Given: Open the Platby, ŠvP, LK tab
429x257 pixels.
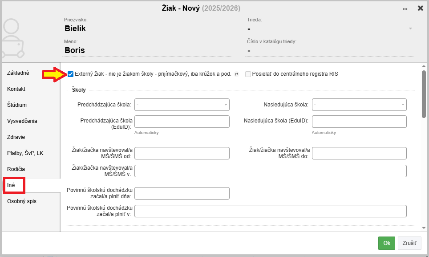Looking at the screenshot, I should point(25,153).
